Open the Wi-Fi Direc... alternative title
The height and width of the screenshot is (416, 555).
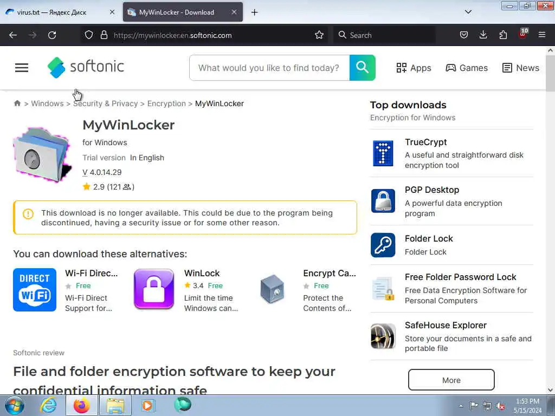[x=91, y=273]
